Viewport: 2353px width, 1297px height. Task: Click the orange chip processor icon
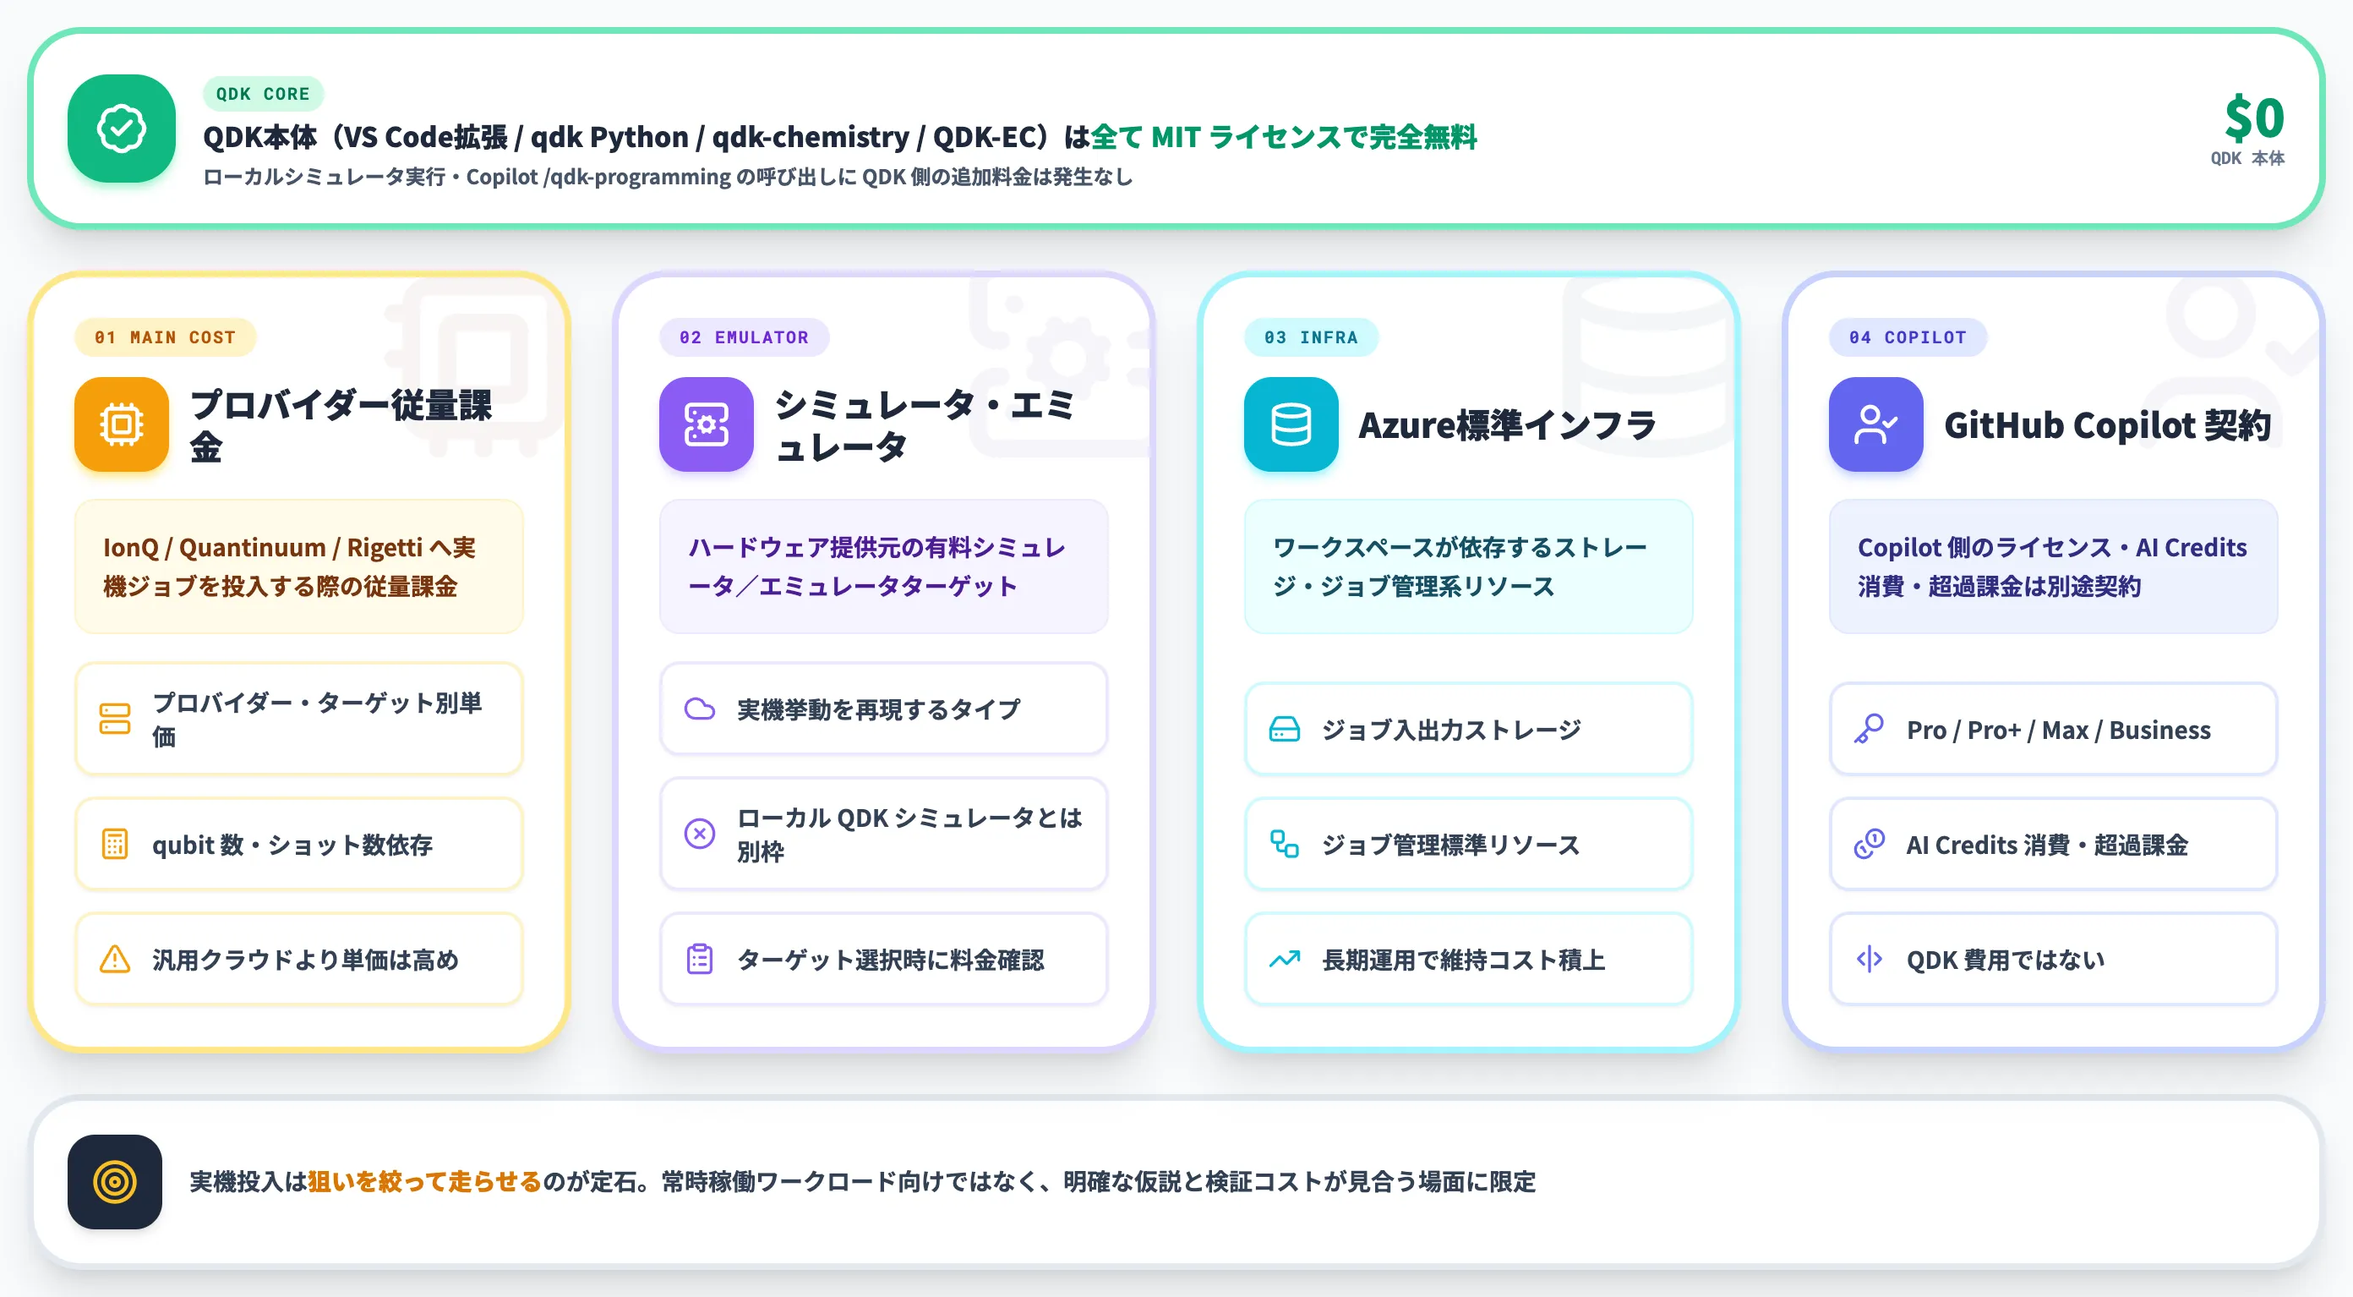122,424
